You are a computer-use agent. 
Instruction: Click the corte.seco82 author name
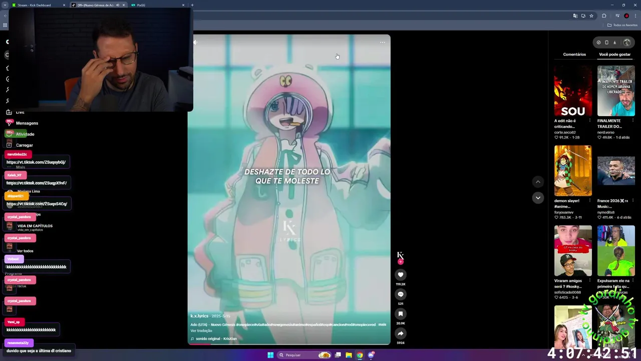[565, 132]
